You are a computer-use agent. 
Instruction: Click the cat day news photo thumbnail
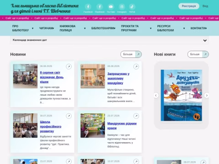(x=25, y=76)
